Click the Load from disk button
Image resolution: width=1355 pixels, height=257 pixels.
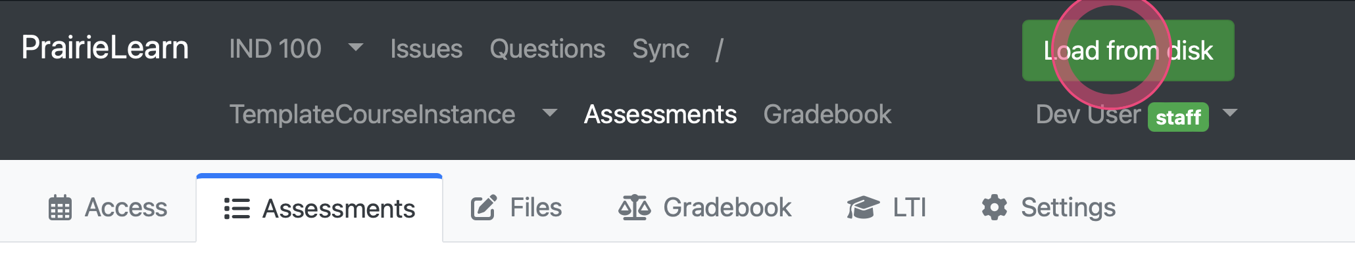tap(1128, 50)
